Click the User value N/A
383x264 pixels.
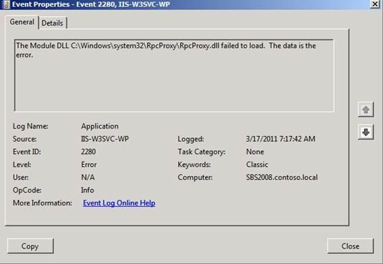[88, 177]
